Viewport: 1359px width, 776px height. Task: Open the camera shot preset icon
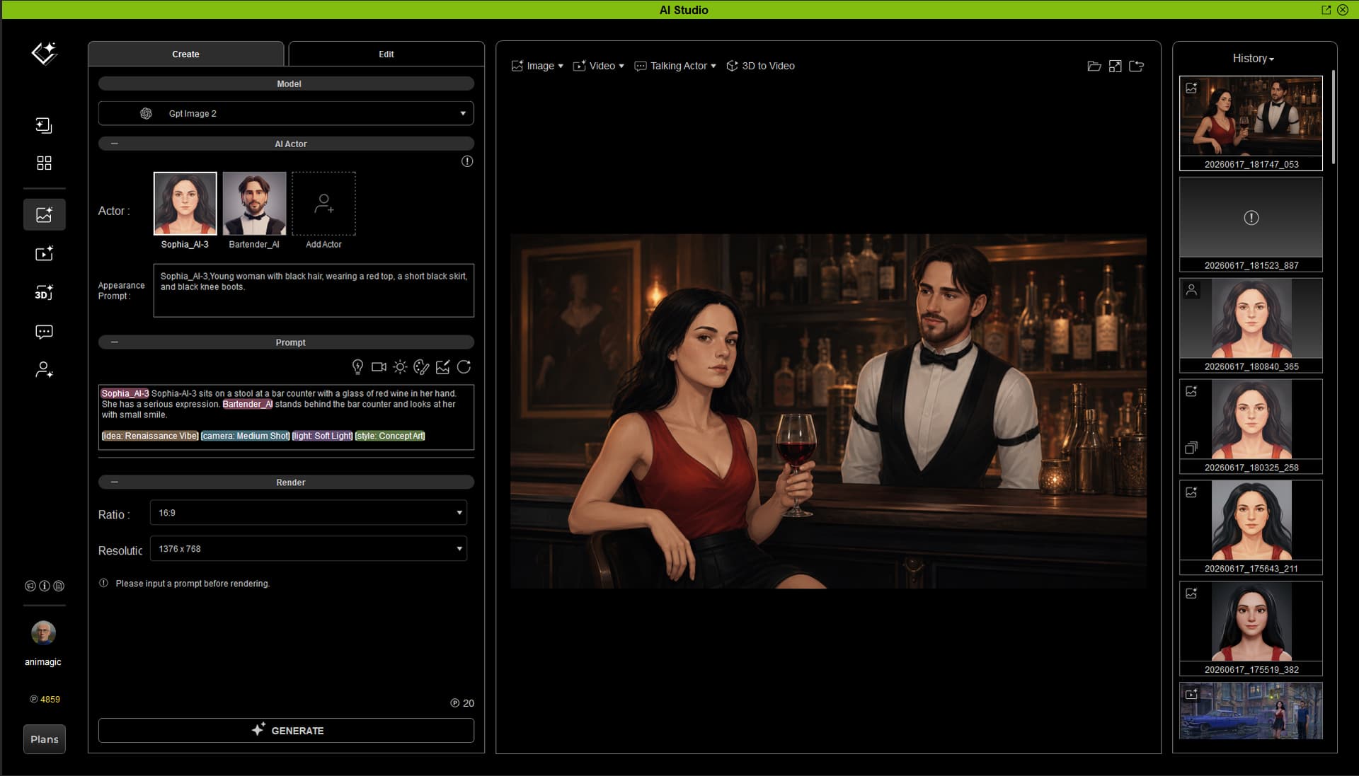(379, 366)
